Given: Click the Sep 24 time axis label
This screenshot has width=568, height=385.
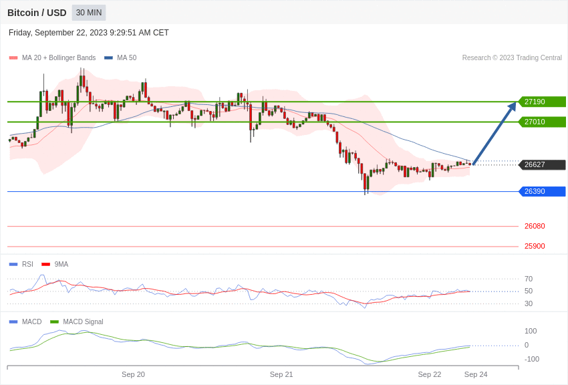Looking at the screenshot, I should tap(476, 374).
